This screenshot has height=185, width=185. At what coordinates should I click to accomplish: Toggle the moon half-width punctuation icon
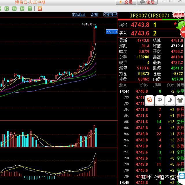tap(170, 100)
